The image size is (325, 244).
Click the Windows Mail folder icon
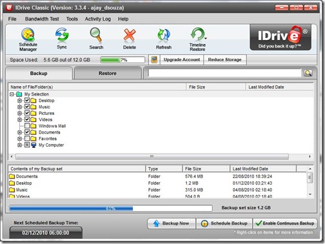click(x=34, y=126)
